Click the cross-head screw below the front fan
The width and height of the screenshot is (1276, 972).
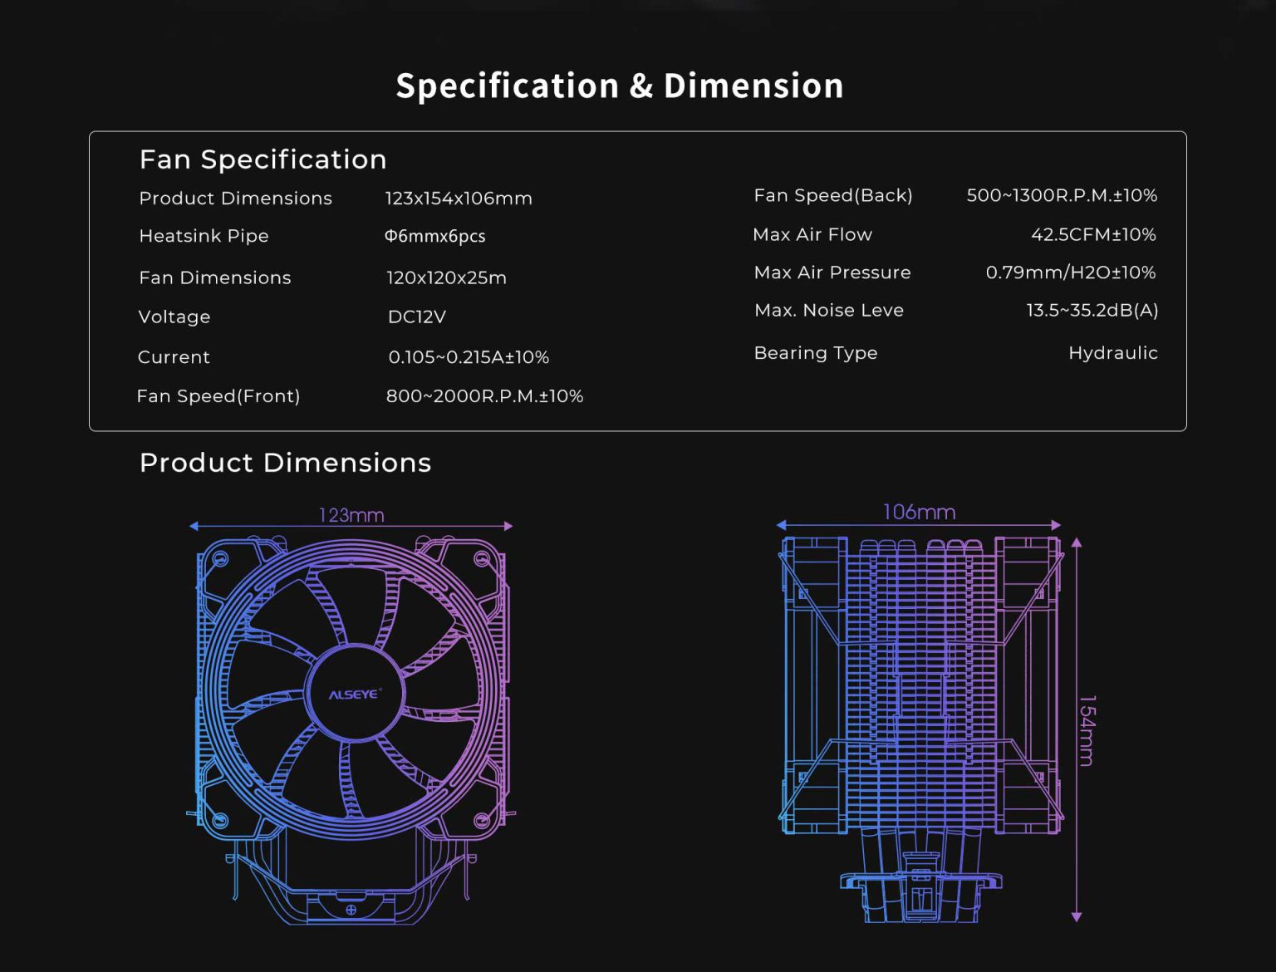(x=351, y=910)
